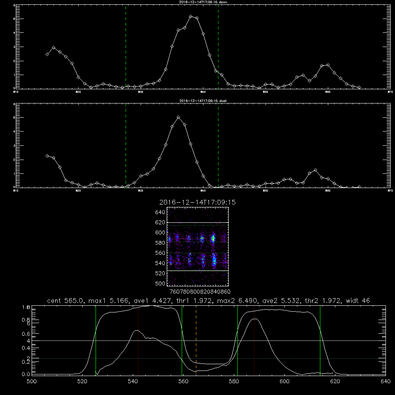The height and width of the screenshot is (395, 395).
Task: Select the peak diamond marker of dusk curve
Action: 179,117
